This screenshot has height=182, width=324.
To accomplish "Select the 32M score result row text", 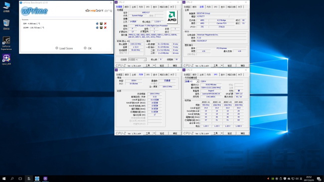I will coord(31,23).
